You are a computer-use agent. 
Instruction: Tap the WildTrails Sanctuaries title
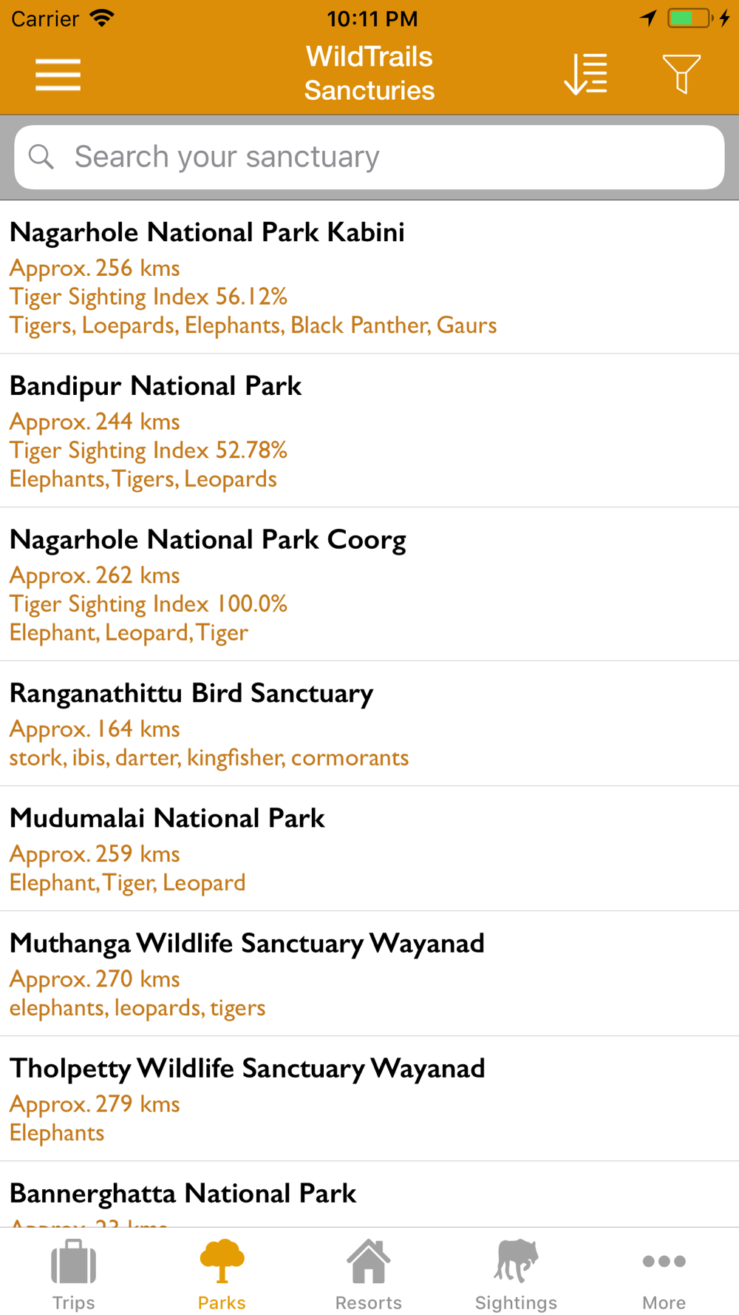coord(369,73)
